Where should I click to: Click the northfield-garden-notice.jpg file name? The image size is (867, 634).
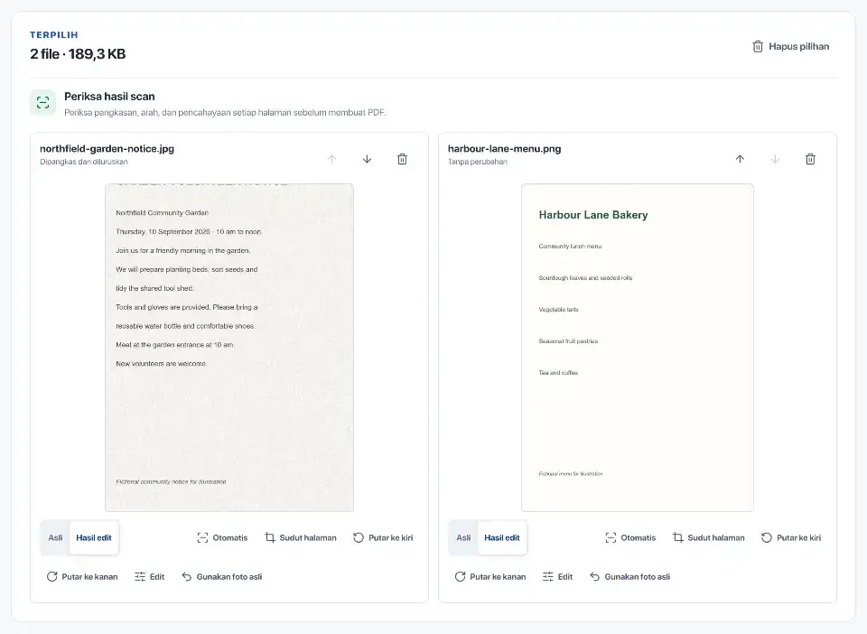click(x=107, y=149)
